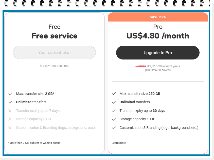Click the Your current plan button
This screenshot has width=214, height=160.
[x=54, y=52]
